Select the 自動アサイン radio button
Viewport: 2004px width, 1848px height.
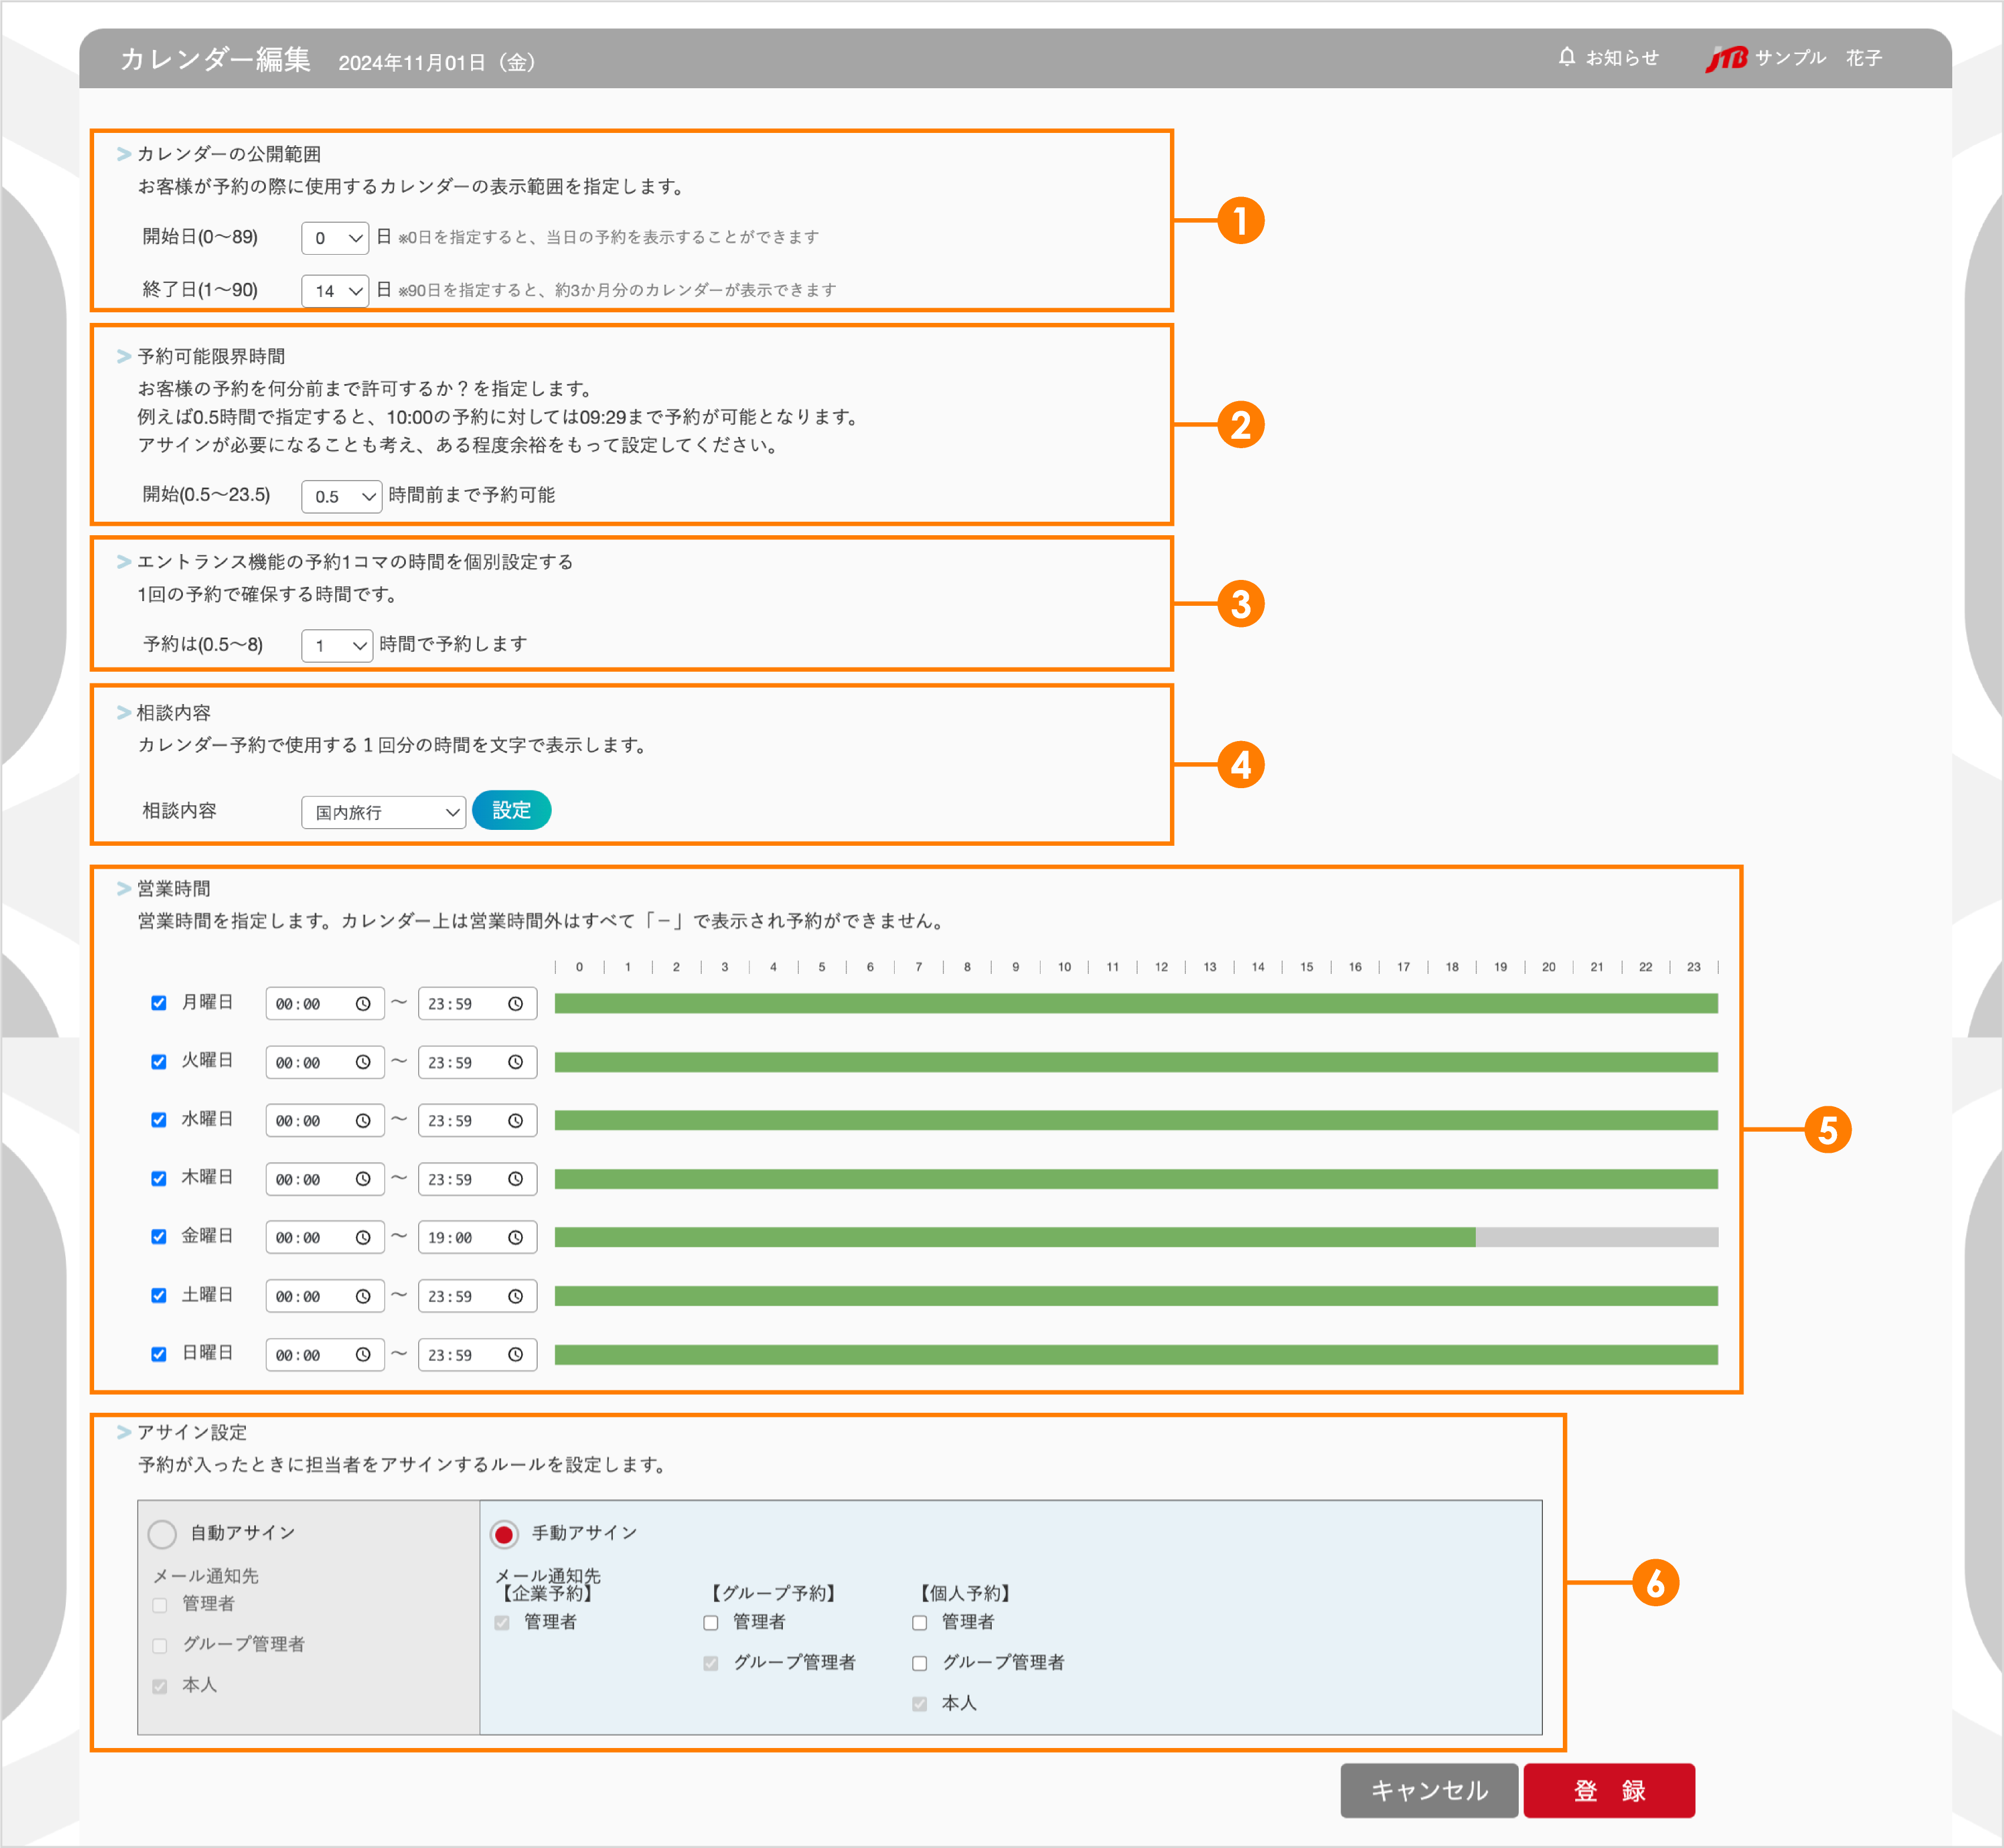tap(162, 1533)
